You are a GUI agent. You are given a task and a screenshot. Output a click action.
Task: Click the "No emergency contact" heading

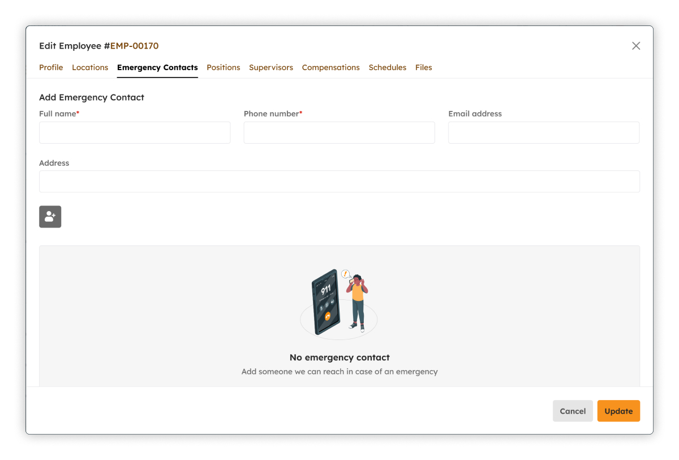pos(339,358)
